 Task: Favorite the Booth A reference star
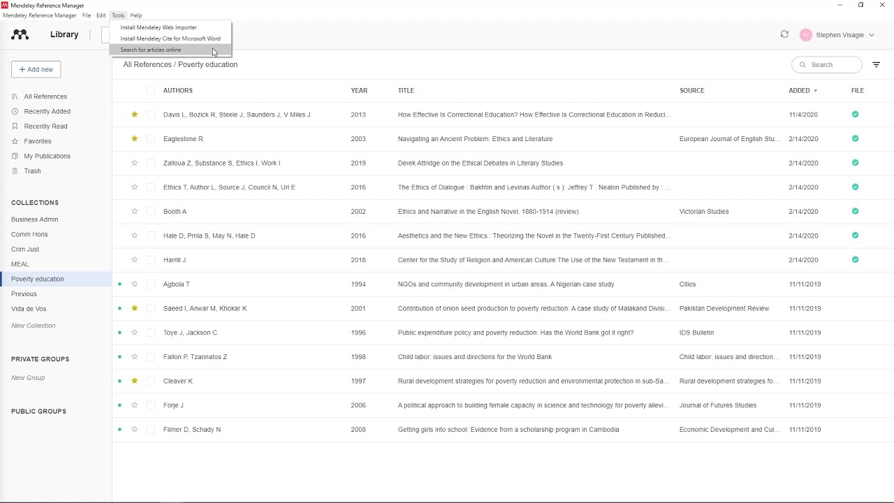coord(135,211)
